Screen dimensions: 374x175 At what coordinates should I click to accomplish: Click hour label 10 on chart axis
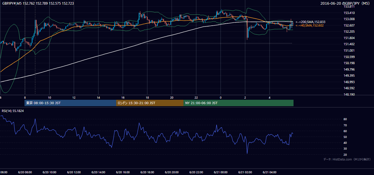click(49, 98)
